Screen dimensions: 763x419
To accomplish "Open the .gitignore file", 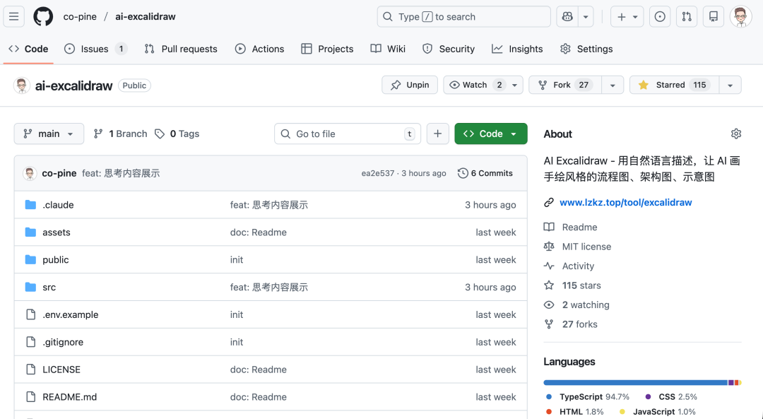I will (63, 342).
